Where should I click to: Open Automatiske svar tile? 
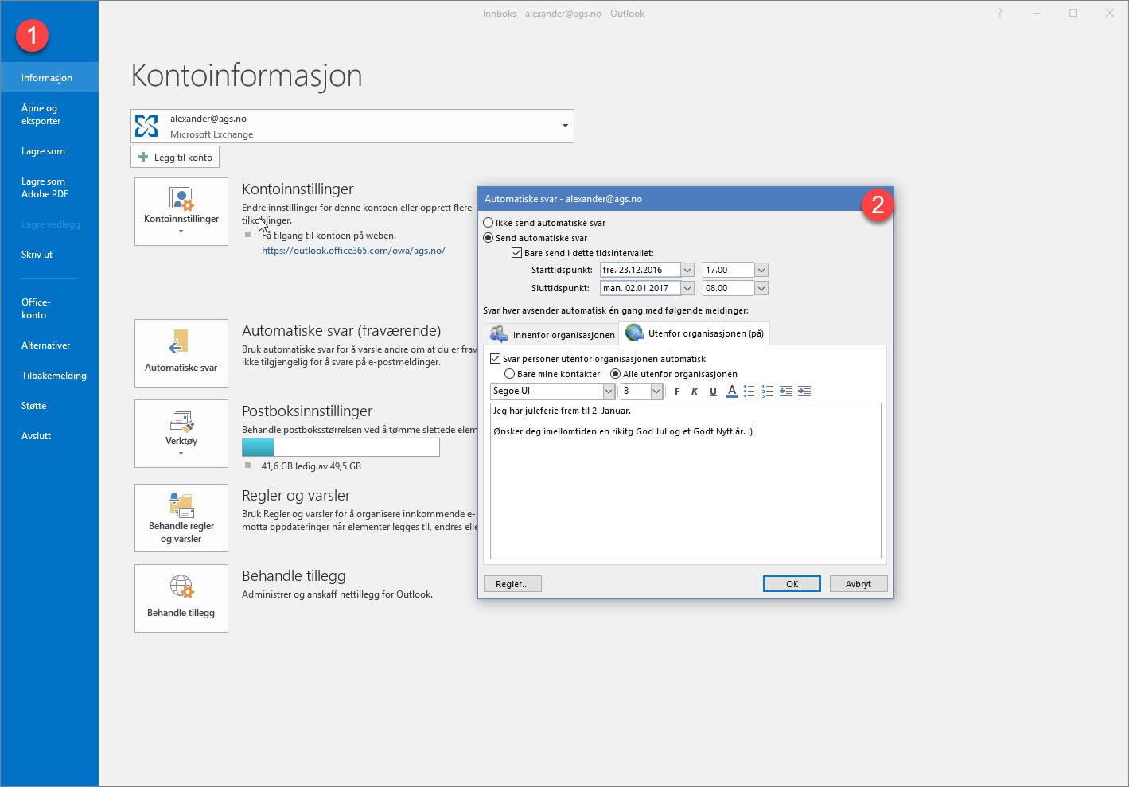pos(181,353)
